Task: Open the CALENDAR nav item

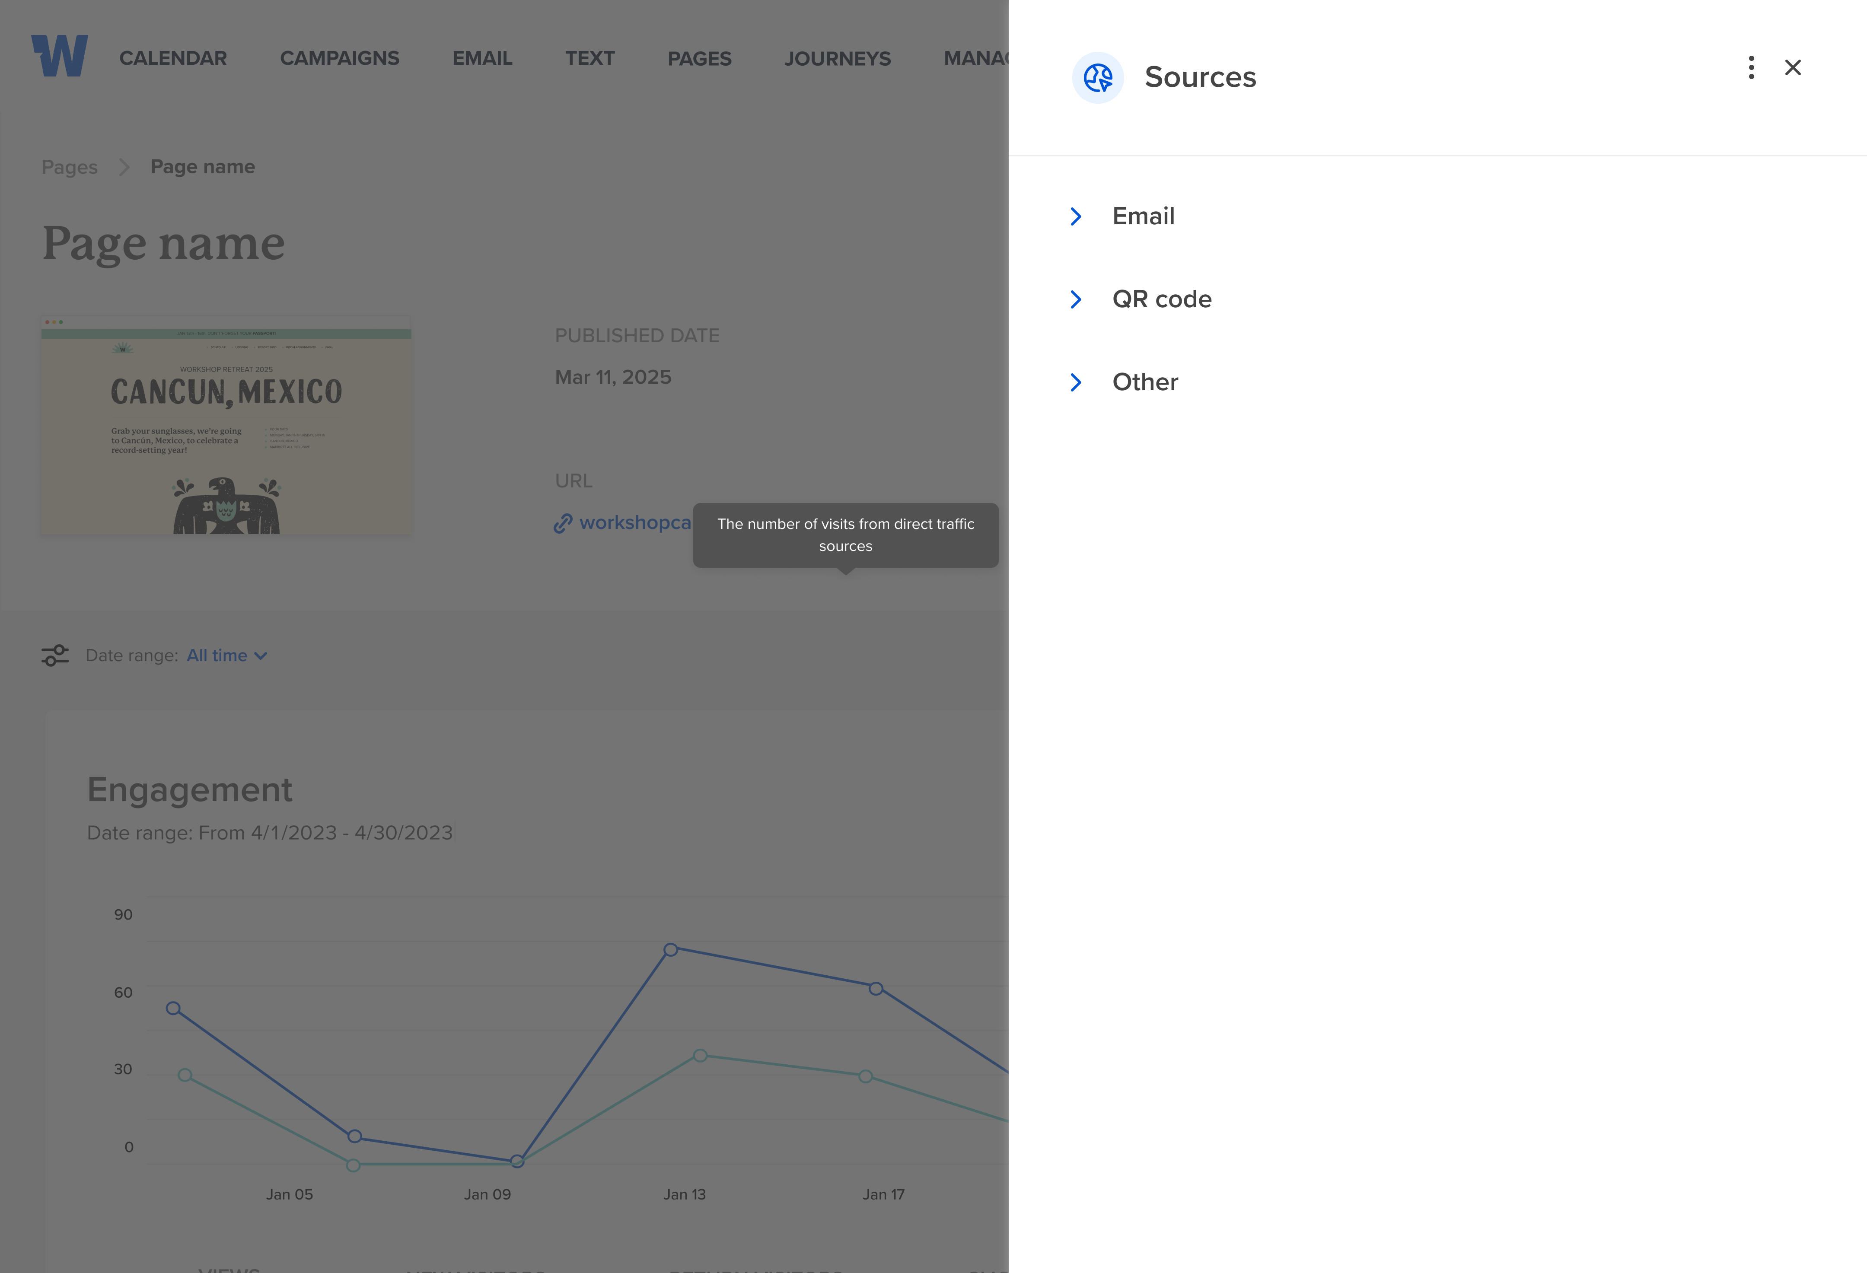Action: (x=173, y=59)
